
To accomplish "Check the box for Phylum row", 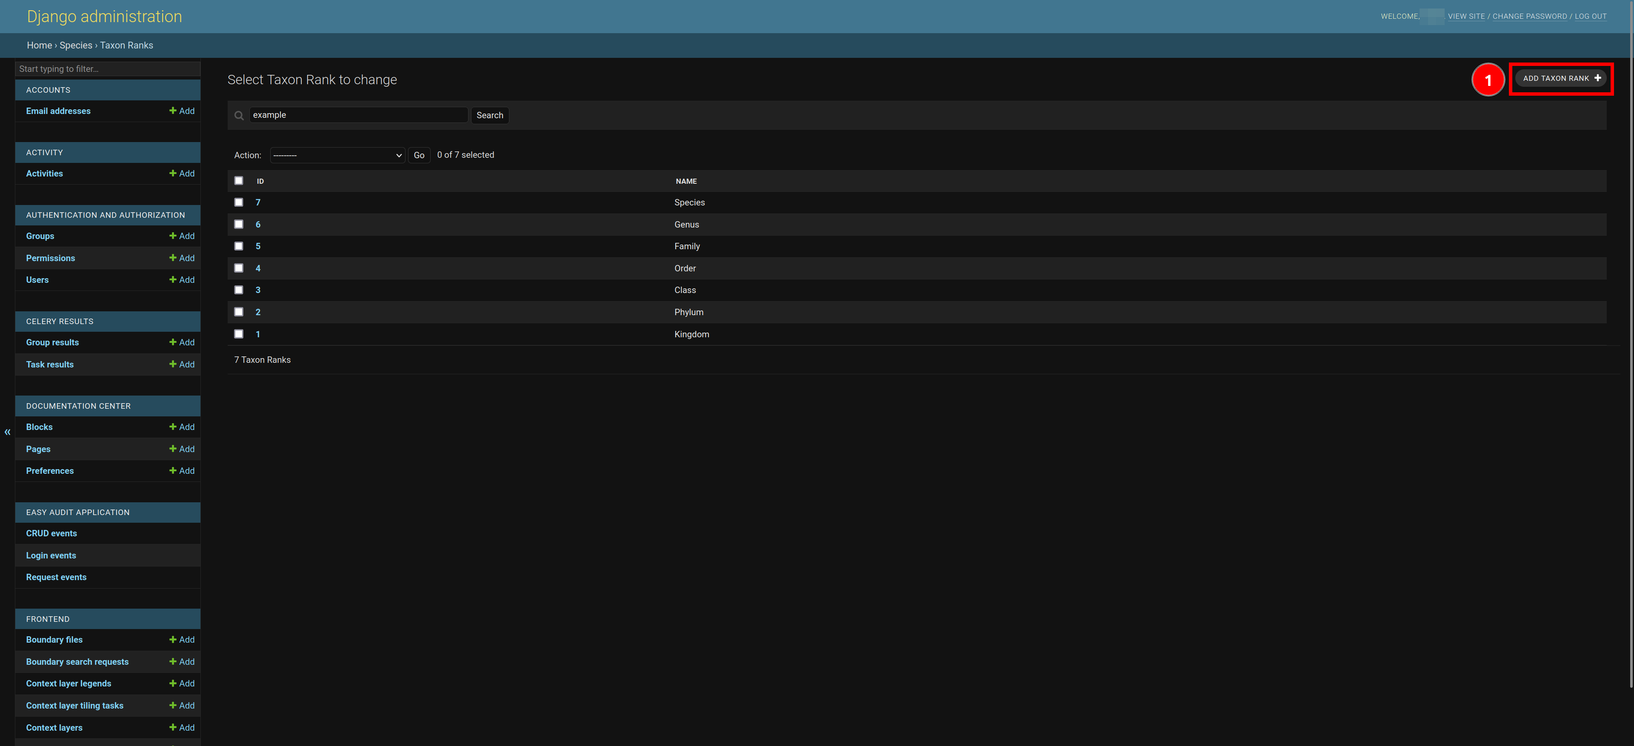I will click(x=238, y=312).
